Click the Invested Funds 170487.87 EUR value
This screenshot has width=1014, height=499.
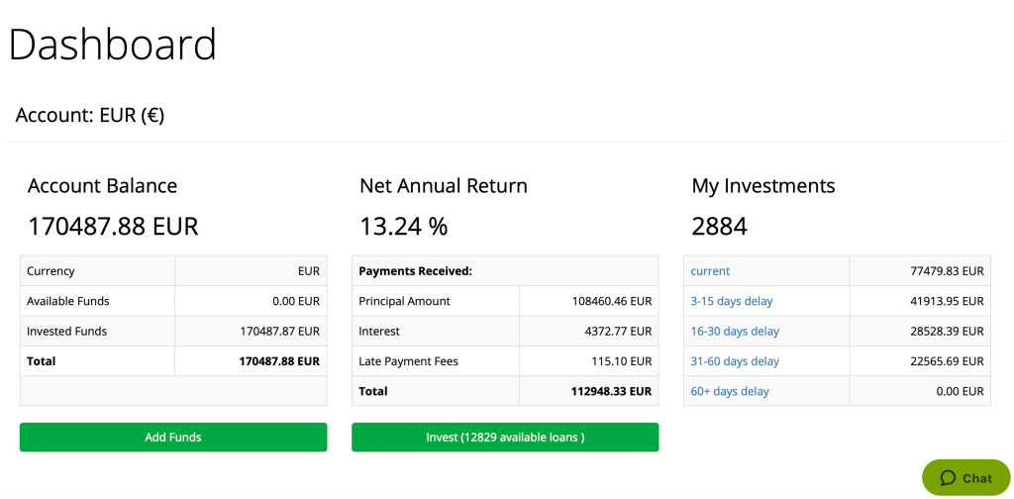(280, 332)
